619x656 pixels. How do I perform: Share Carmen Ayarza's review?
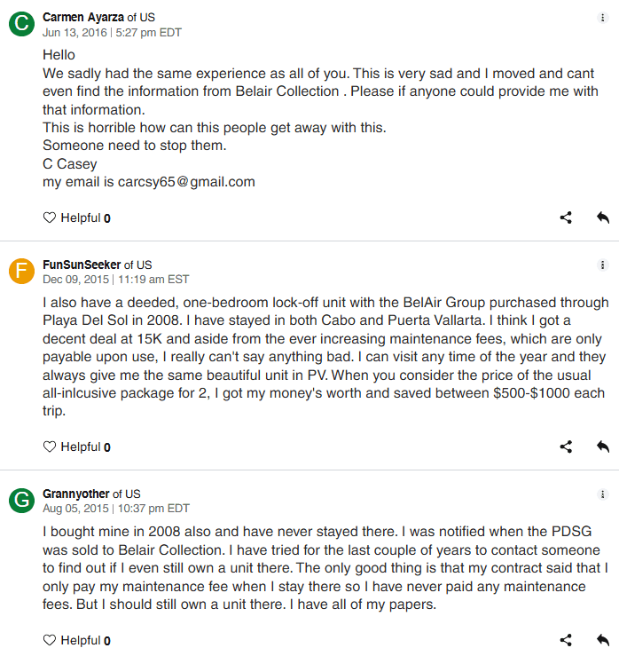pyautogui.click(x=566, y=217)
